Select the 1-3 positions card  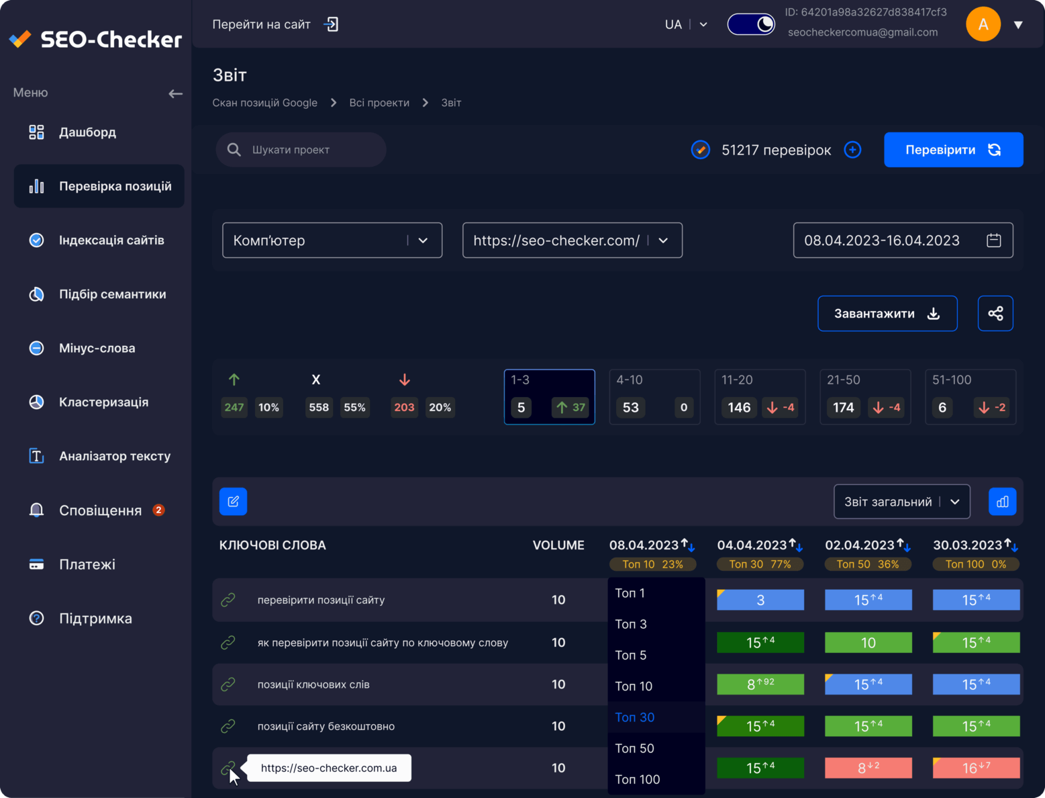click(x=549, y=397)
